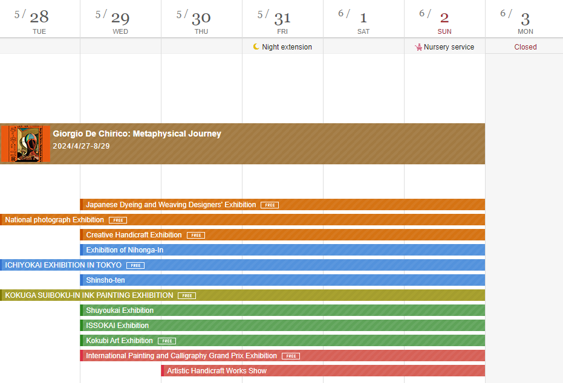Open Exhibition of Nihonga-In
The height and width of the screenshot is (383, 563).
pyautogui.click(x=282, y=249)
